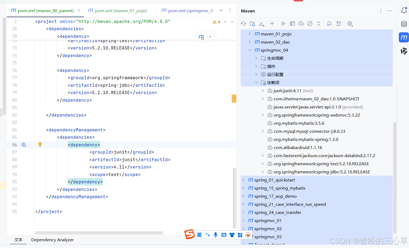Image resolution: width=409 pixels, height=248 pixels.
Task: Click Download Sources and Documentation icon
Action: tap(261, 24)
